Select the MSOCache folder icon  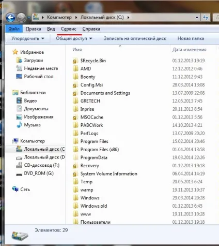(75, 117)
